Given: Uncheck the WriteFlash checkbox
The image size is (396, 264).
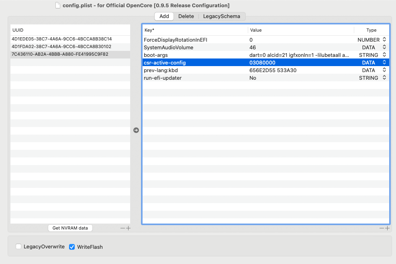Looking at the screenshot, I should (72, 247).
